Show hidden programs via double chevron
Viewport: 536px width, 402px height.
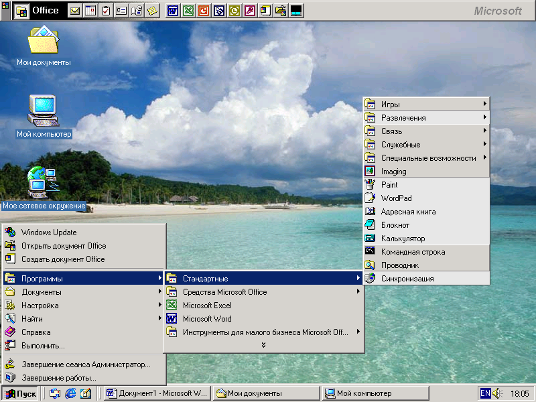[x=263, y=345]
